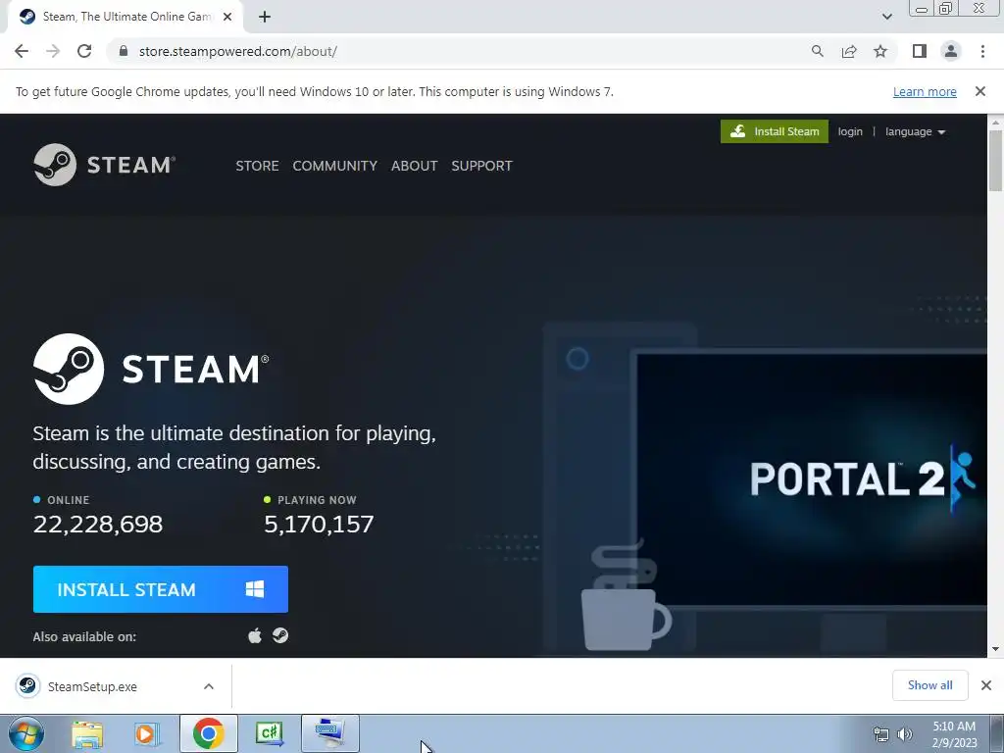Click the large Steam logo in hero

click(x=151, y=369)
